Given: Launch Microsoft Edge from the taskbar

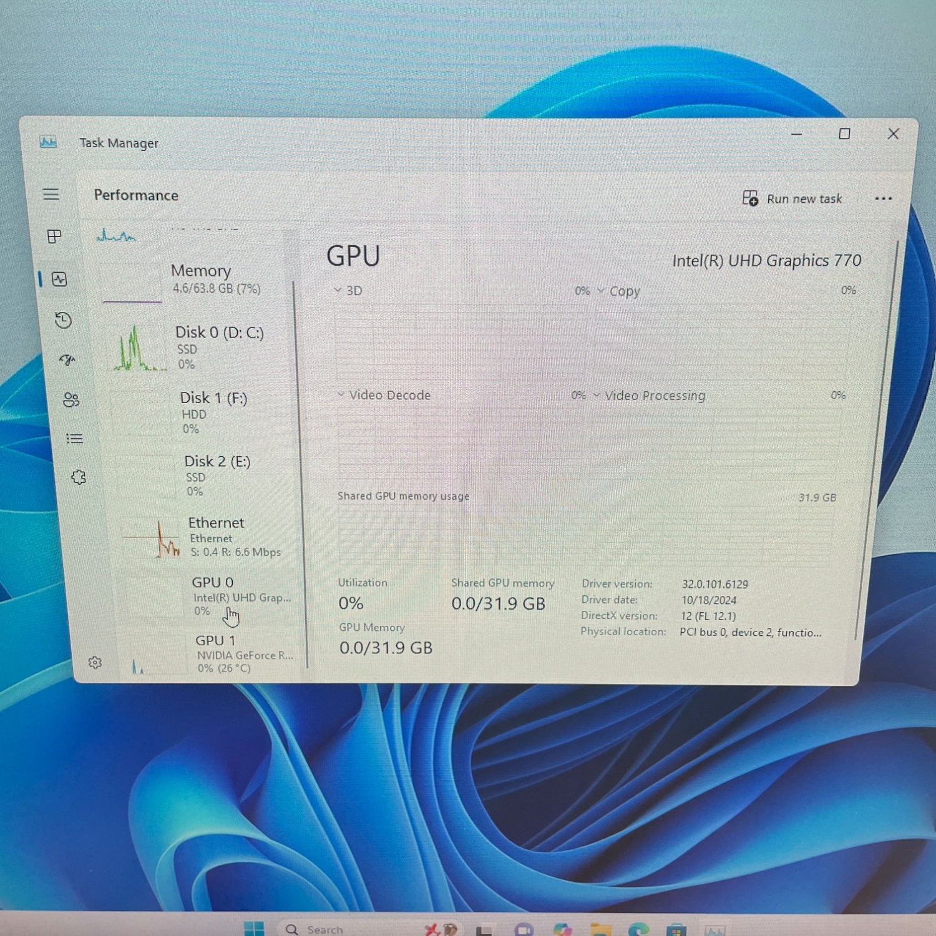Looking at the screenshot, I should pos(638,930).
